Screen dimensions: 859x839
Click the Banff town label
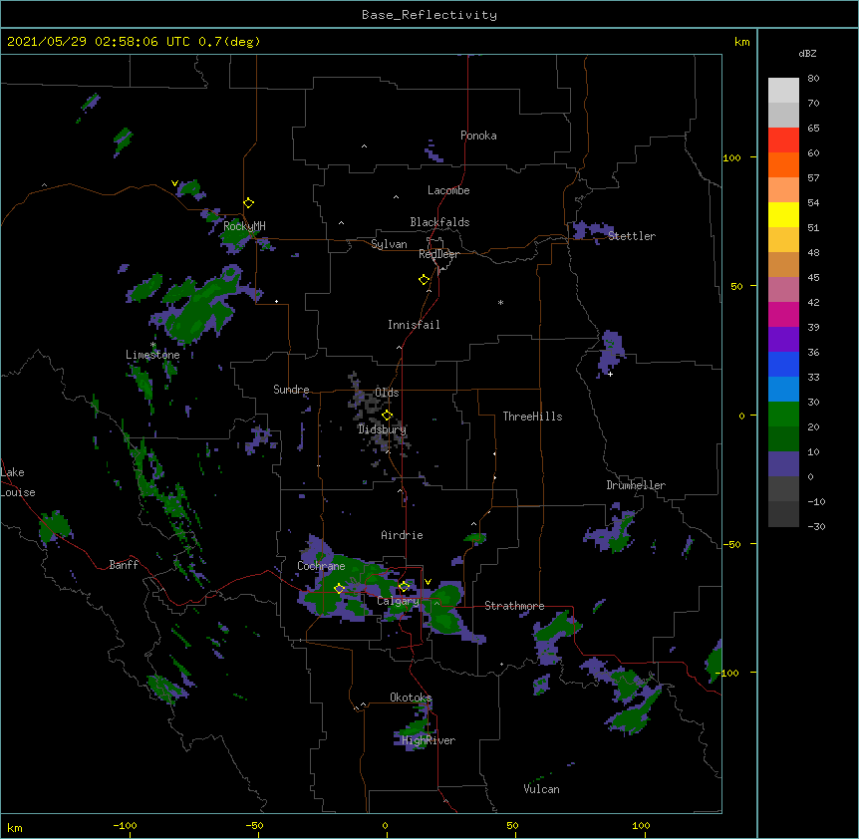click(124, 565)
